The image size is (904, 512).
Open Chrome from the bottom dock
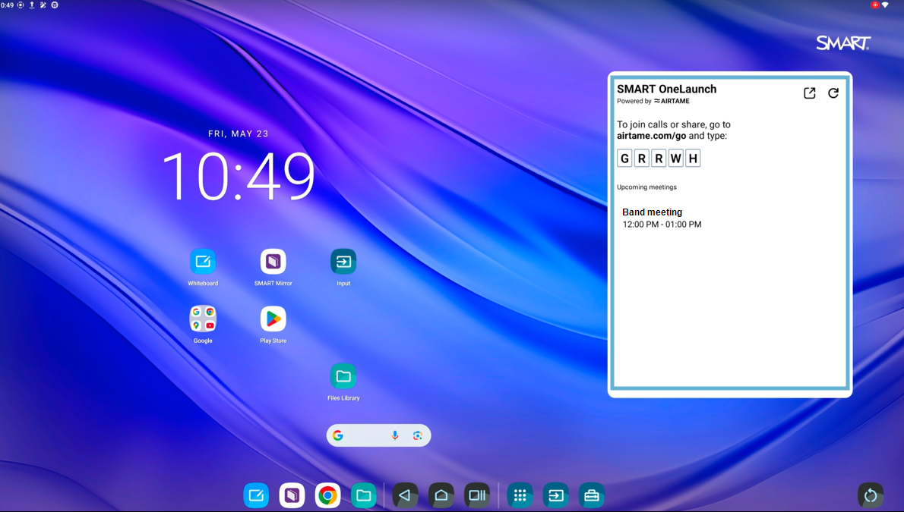(x=327, y=495)
